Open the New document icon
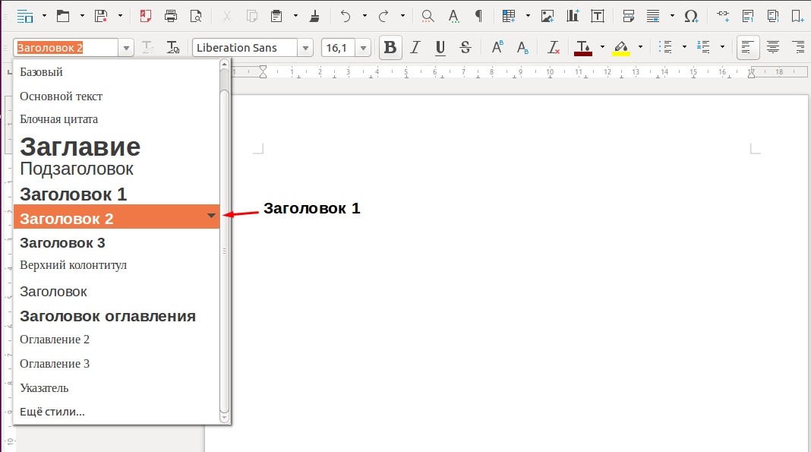811x452 pixels. coord(25,16)
